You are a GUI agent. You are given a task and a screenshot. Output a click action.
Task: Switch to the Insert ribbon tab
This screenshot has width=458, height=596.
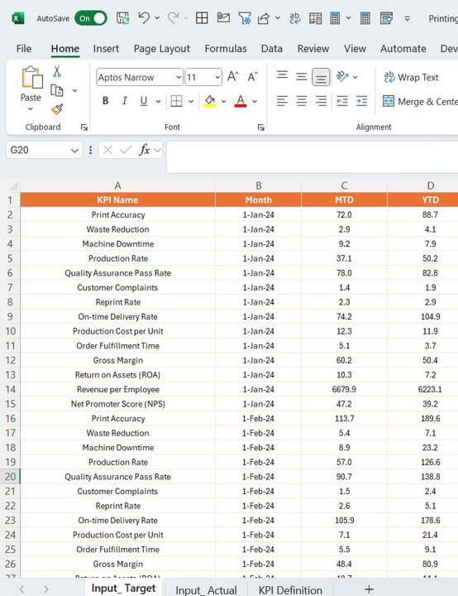coord(106,49)
